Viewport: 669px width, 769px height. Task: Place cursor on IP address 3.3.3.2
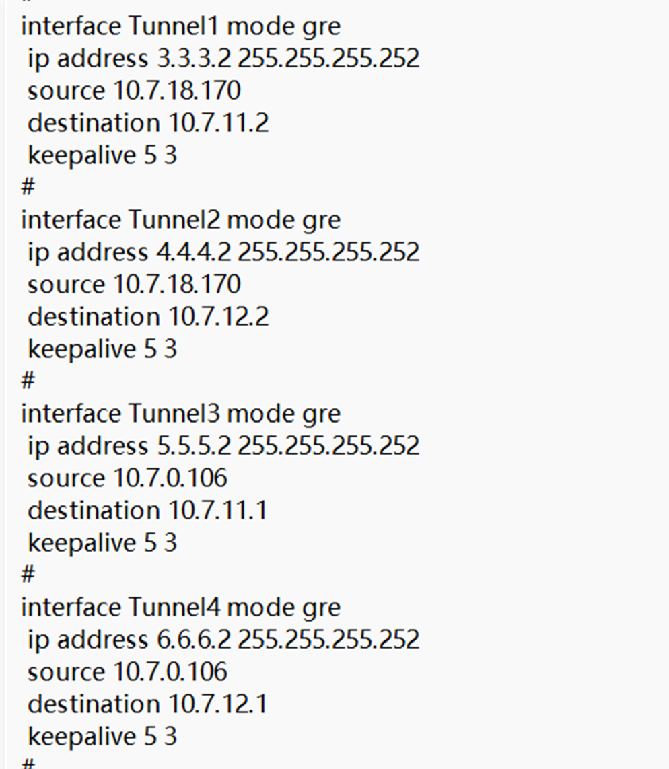point(194,59)
